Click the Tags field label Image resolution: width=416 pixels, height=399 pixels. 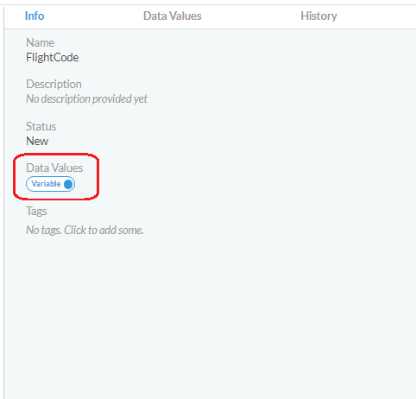point(36,212)
